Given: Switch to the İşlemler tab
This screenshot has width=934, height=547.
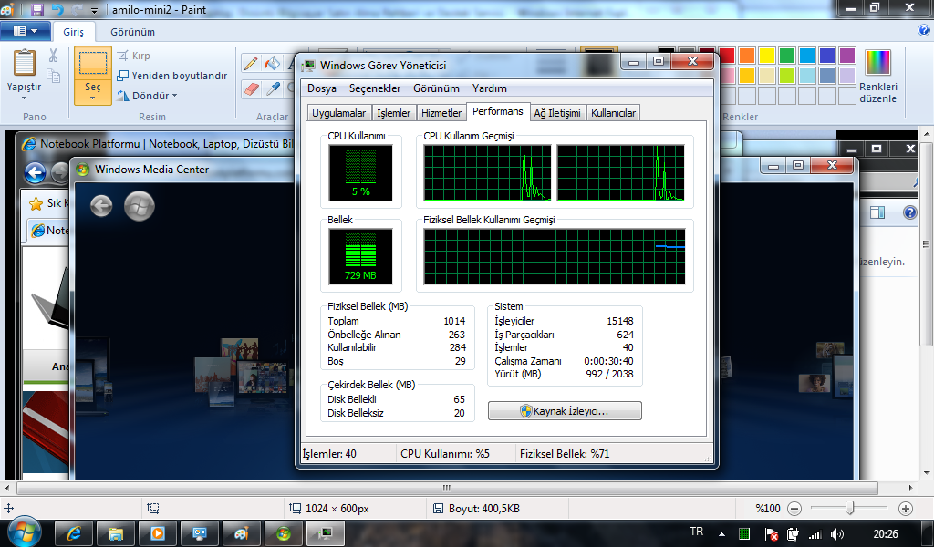Looking at the screenshot, I should tap(394, 113).
